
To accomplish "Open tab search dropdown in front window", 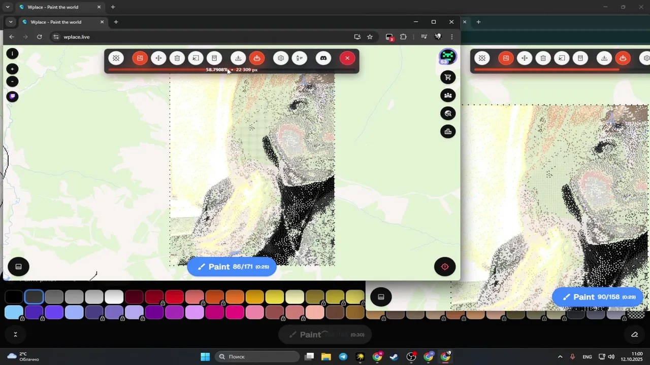I will 11,22.
